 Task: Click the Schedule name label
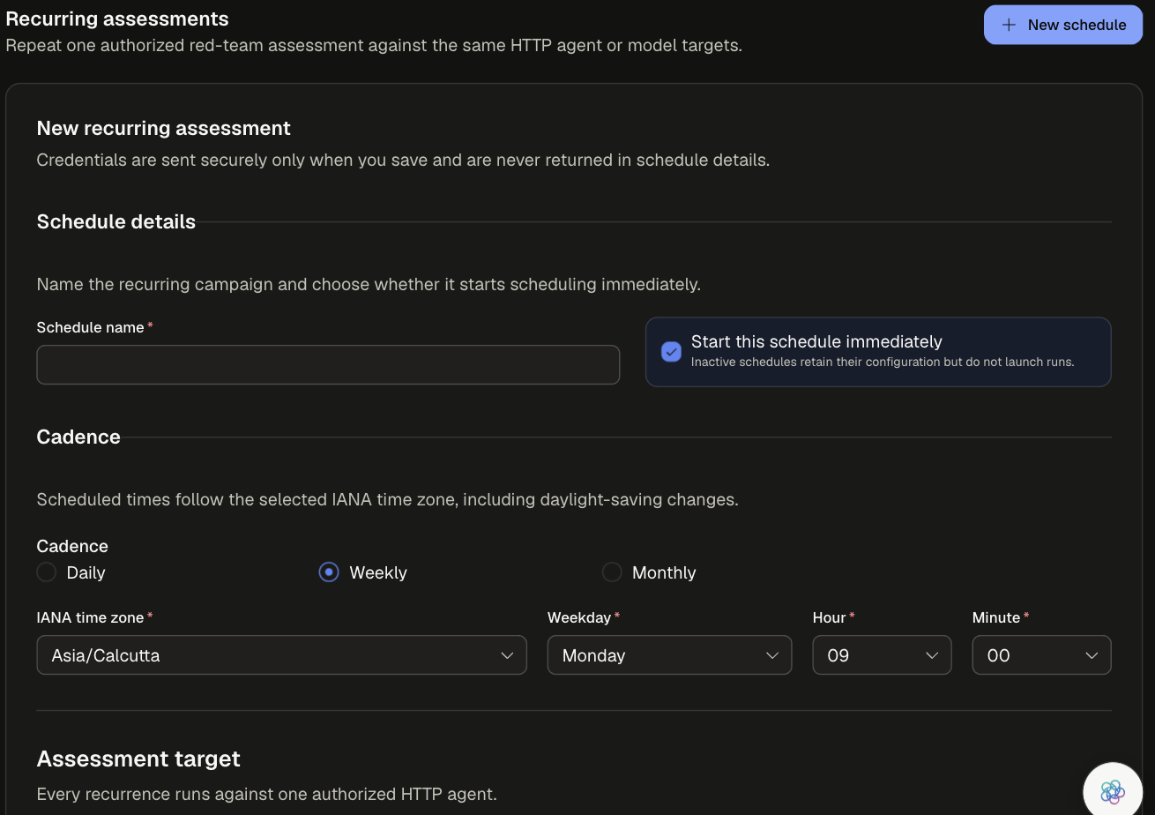pyautogui.click(x=90, y=327)
